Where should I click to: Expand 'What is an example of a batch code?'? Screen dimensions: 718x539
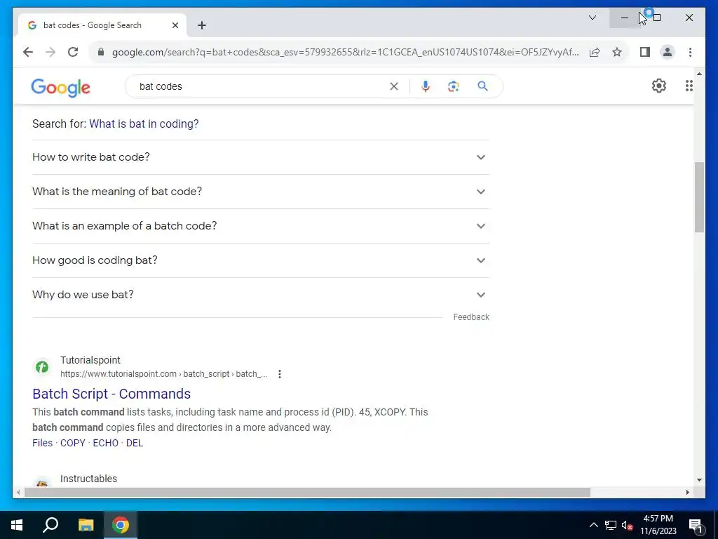261,226
